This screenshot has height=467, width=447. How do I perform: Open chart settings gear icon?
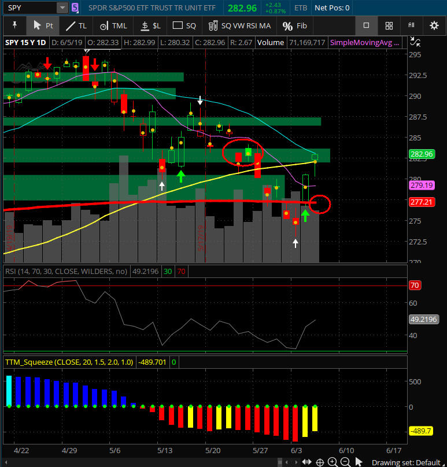pyautogui.click(x=434, y=25)
